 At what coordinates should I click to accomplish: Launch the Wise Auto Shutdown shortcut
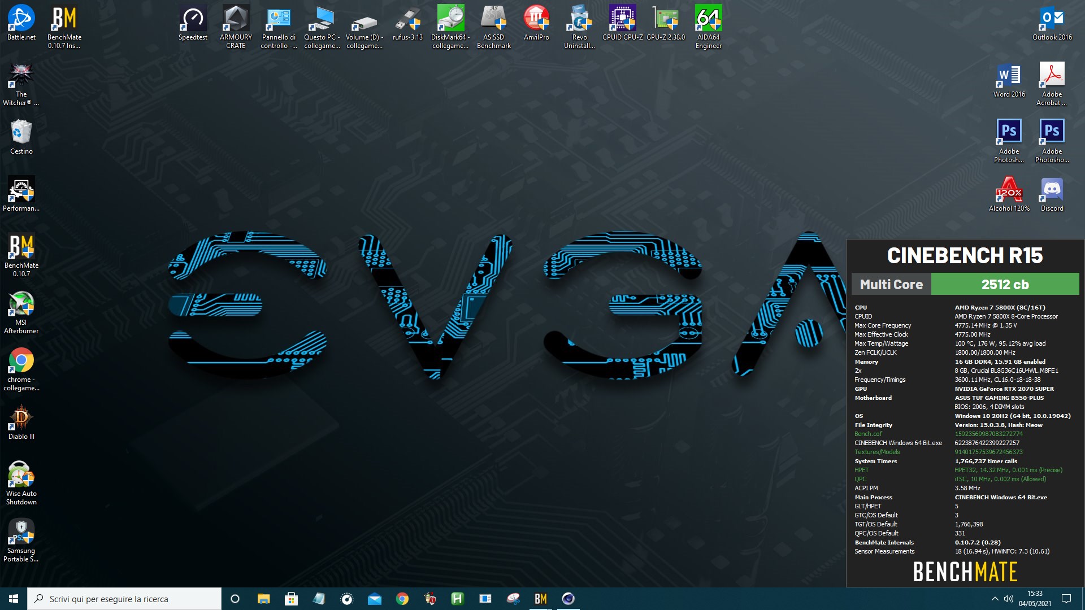(21, 483)
